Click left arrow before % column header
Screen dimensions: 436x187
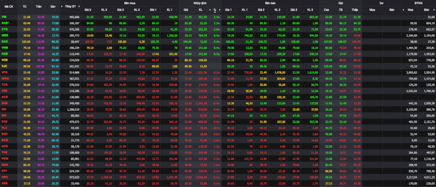(x=210, y=10)
